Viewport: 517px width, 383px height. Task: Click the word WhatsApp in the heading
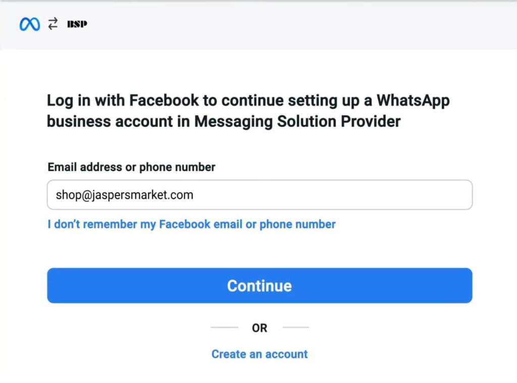pyautogui.click(x=413, y=100)
